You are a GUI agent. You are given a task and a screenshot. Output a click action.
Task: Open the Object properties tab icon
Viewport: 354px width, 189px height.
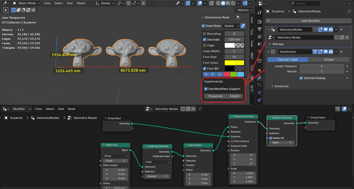pos(260,70)
